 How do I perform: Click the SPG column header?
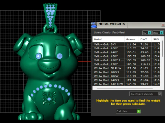click(x=156, y=39)
